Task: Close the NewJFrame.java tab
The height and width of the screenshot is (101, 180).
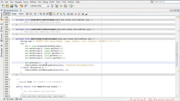Action: [x=20, y=11]
